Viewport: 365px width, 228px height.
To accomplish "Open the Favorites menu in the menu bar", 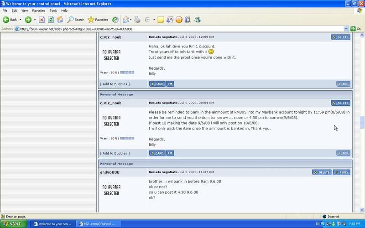I will (x=39, y=10).
